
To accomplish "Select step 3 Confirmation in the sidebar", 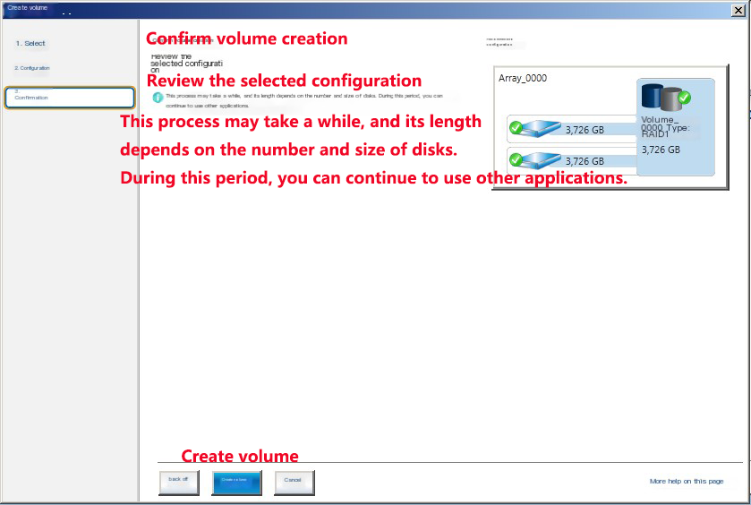I will 69,97.
